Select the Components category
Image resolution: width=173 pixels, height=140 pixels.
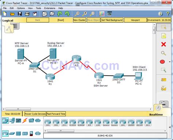[x=19, y=121]
